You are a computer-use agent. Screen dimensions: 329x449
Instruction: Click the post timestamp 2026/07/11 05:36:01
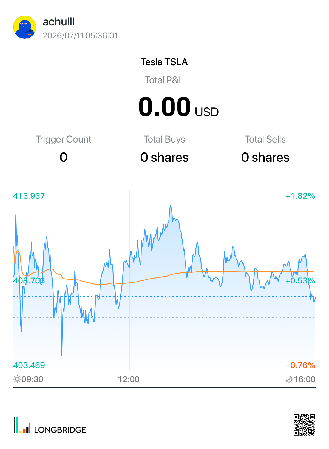pyautogui.click(x=80, y=36)
